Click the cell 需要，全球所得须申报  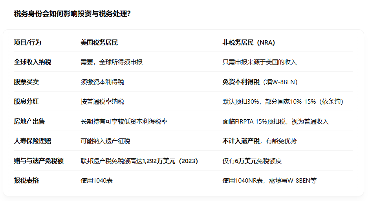(112, 62)
